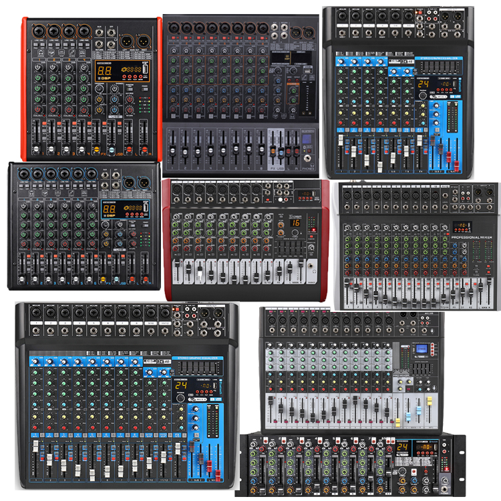Click the small LCD screen on the eight-channel black mixer
The width and height of the screenshot is (501, 501).
coord(307,140)
